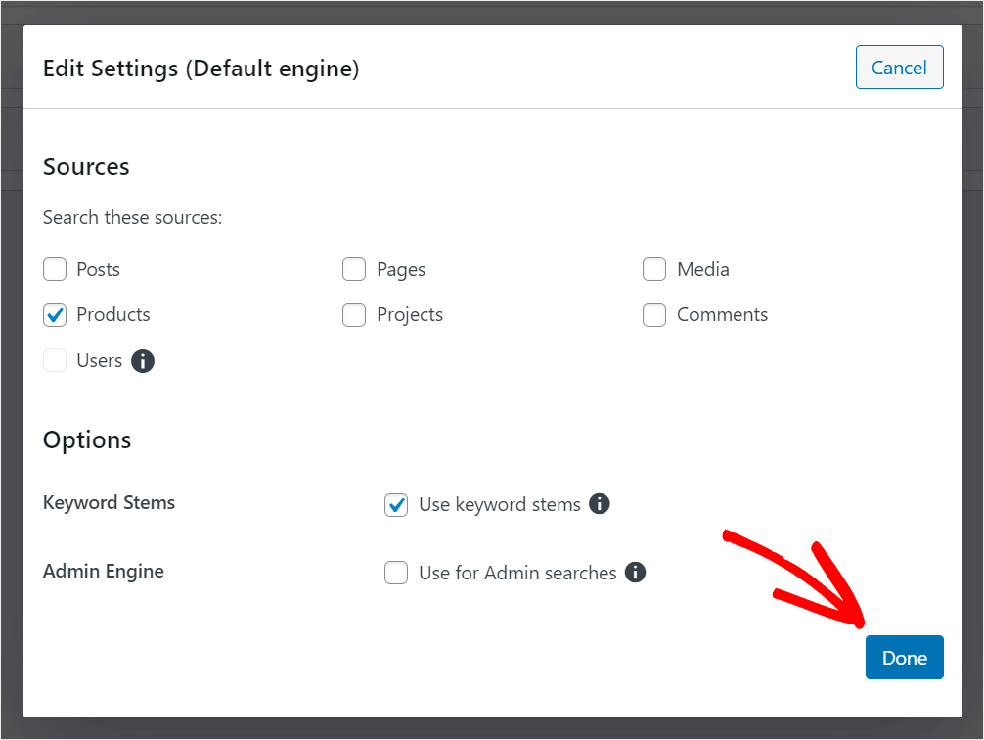984x740 pixels.
Task: Select the Posts label text
Action: coord(98,269)
